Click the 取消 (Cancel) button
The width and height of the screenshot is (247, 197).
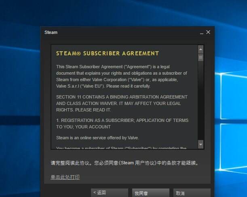pyautogui.click(x=192, y=193)
